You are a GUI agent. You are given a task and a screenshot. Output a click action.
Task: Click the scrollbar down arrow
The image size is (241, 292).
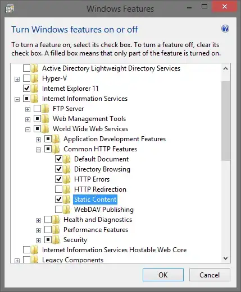[x=225, y=258]
